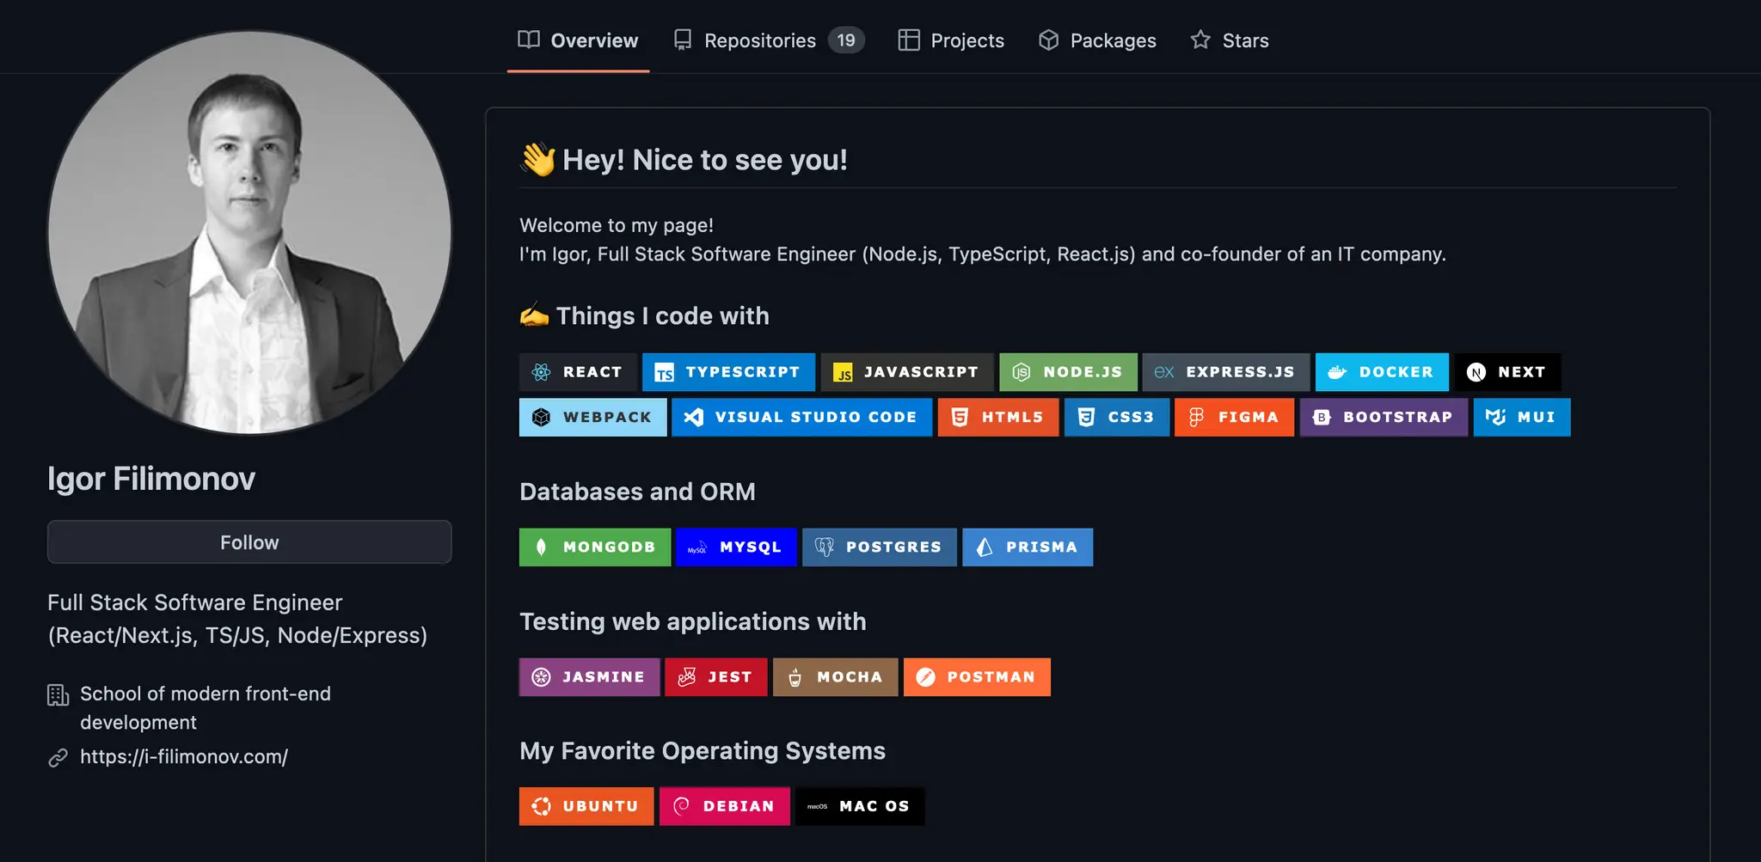Click the Node.js badge
The height and width of the screenshot is (862, 1761).
click(x=1068, y=372)
